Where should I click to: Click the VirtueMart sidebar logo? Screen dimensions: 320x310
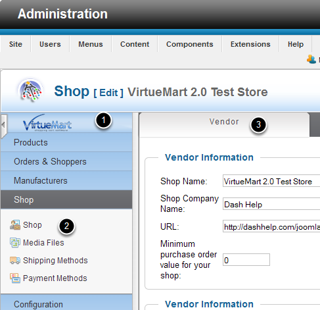(47, 123)
